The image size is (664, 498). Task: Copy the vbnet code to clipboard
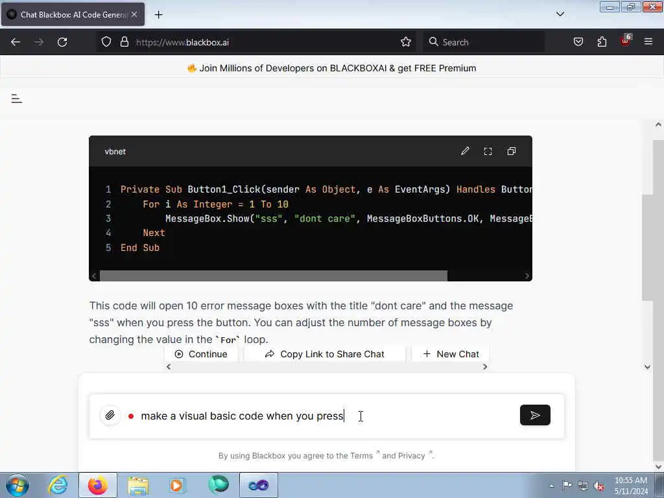click(x=511, y=151)
